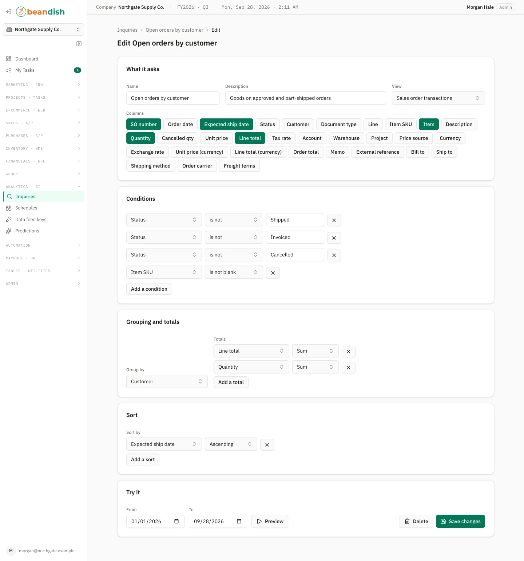Click the Delete button
This screenshot has width=524, height=561.
(x=416, y=521)
